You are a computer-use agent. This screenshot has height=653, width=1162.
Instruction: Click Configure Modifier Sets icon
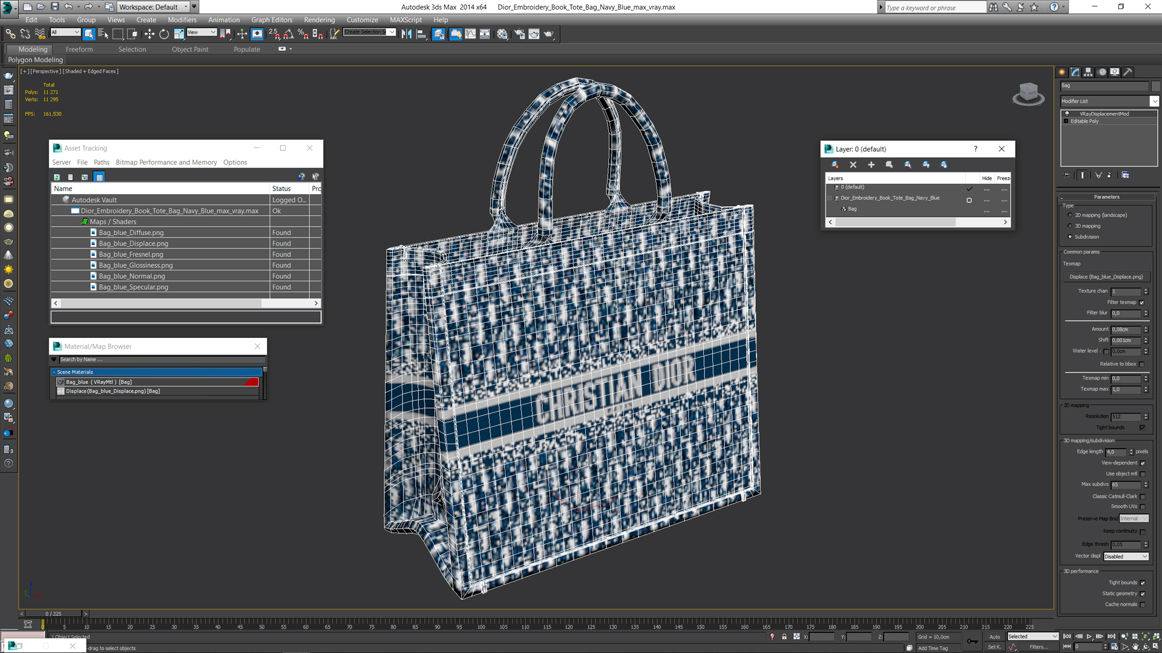click(1125, 175)
